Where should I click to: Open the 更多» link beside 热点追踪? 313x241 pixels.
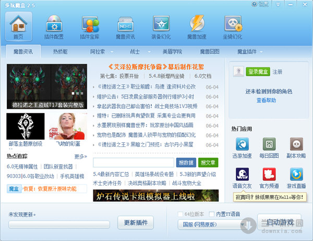(x=81, y=156)
